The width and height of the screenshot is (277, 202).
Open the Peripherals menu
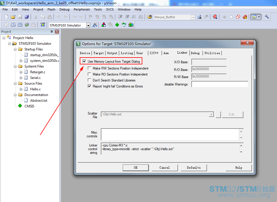[82, 9]
